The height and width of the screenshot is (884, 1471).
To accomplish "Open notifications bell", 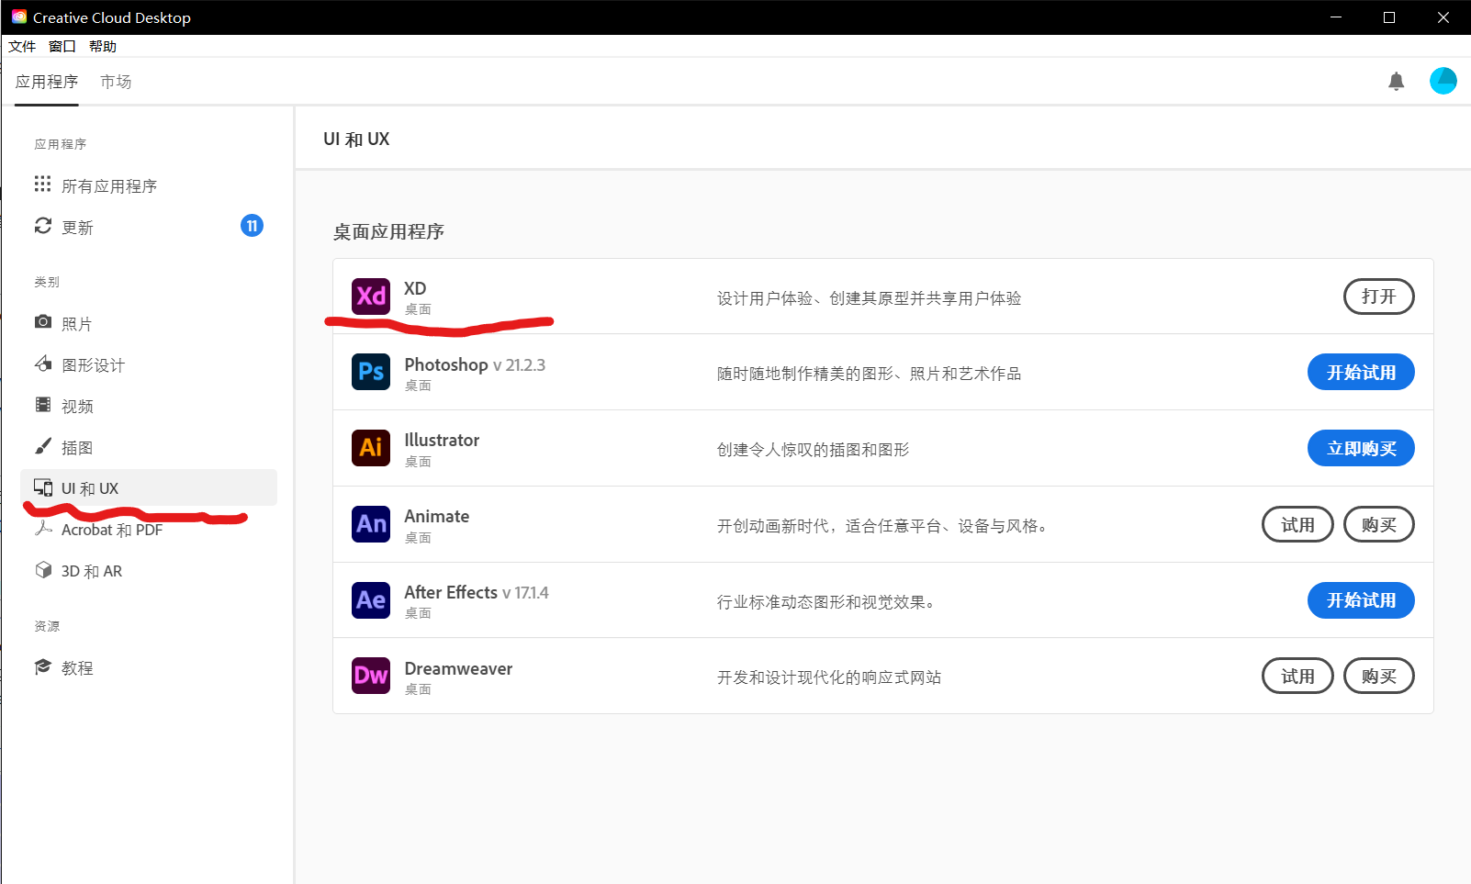I will coord(1397,82).
